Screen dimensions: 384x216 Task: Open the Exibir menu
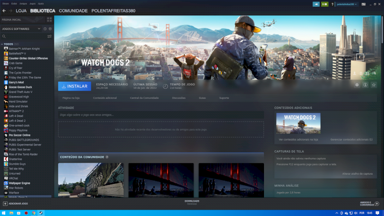14,4
